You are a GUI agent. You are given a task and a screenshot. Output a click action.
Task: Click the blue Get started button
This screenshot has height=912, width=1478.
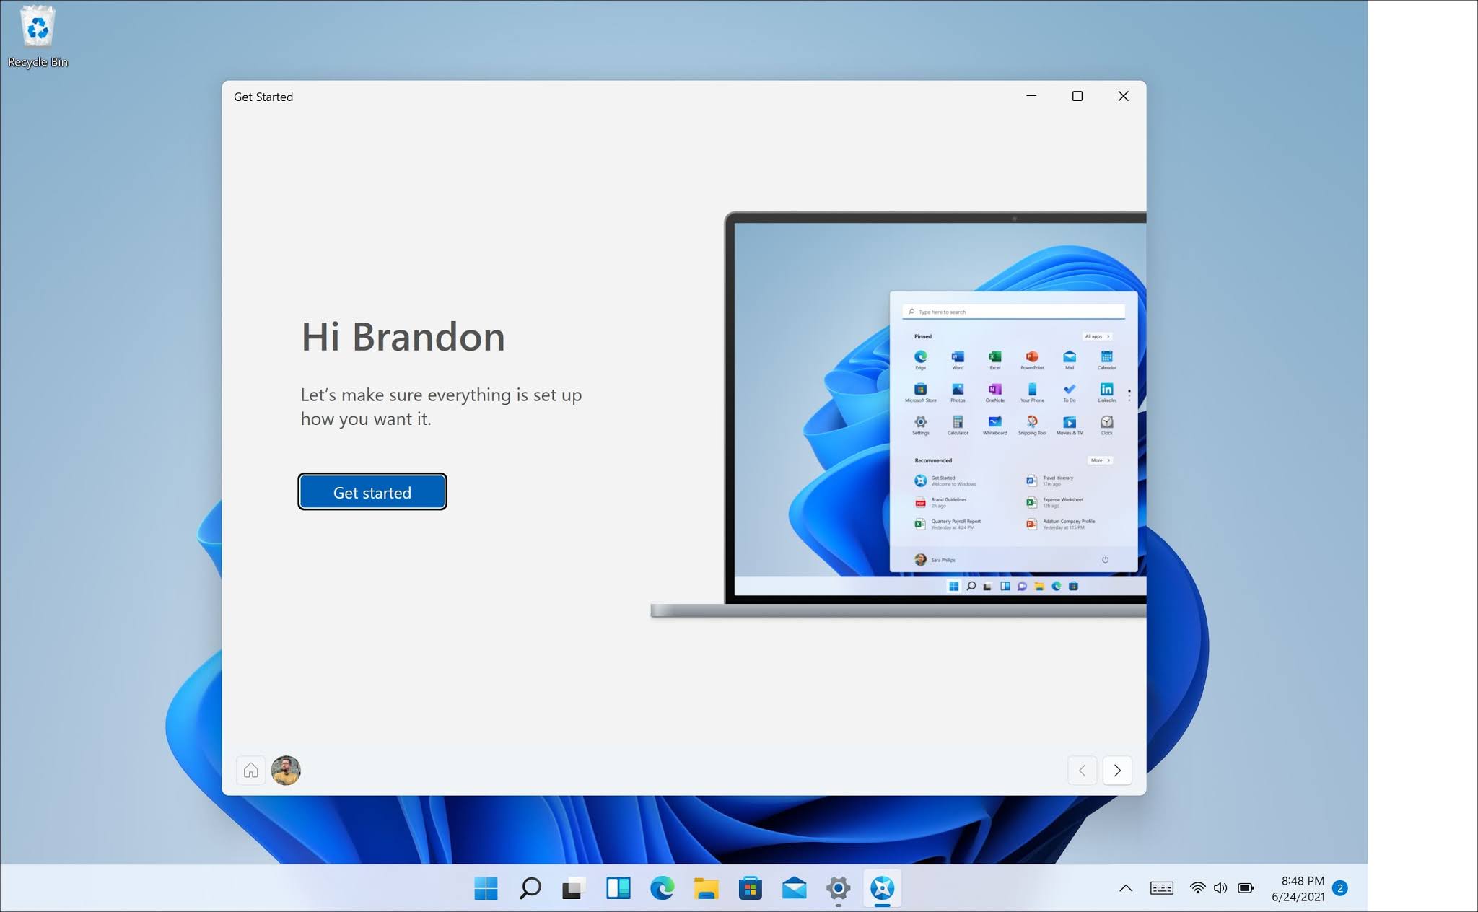[372, 492]
